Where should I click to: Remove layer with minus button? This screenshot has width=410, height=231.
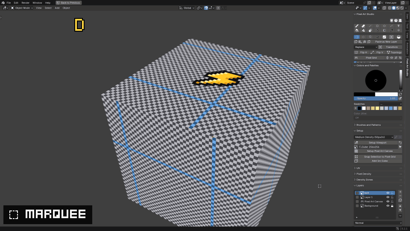point(400,196)
